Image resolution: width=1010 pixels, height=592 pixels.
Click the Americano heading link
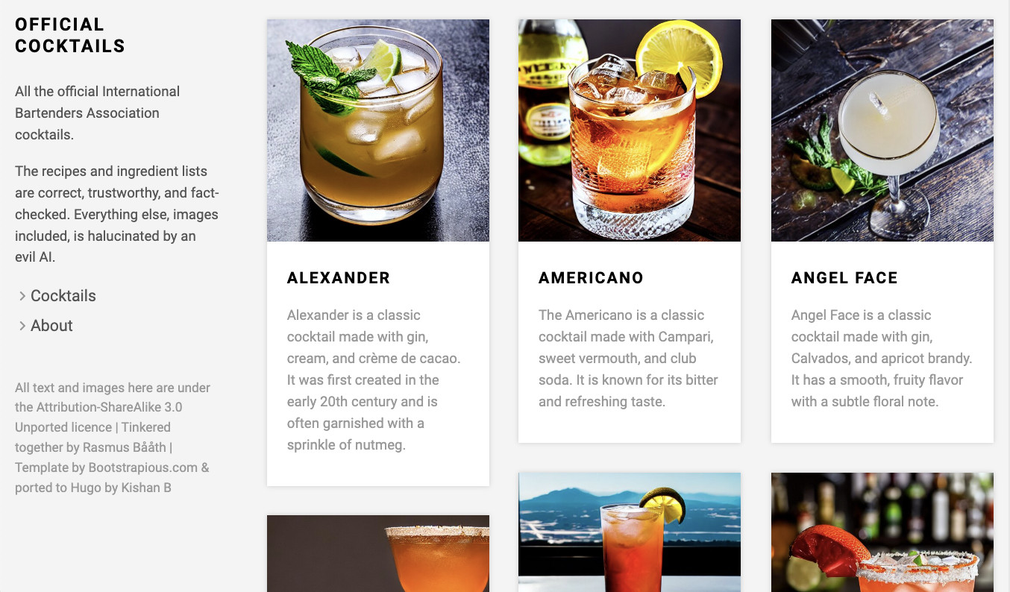(x=591, y=278)
